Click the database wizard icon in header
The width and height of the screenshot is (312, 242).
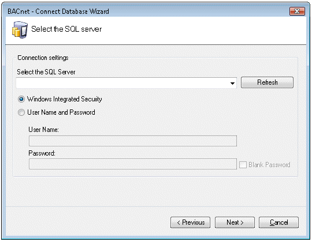[20, 30]
